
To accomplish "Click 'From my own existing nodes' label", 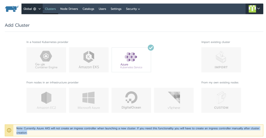I will pos(220,82).
